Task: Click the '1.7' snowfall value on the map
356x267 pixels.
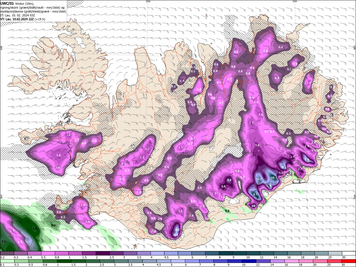Action: tap(251, 123)
